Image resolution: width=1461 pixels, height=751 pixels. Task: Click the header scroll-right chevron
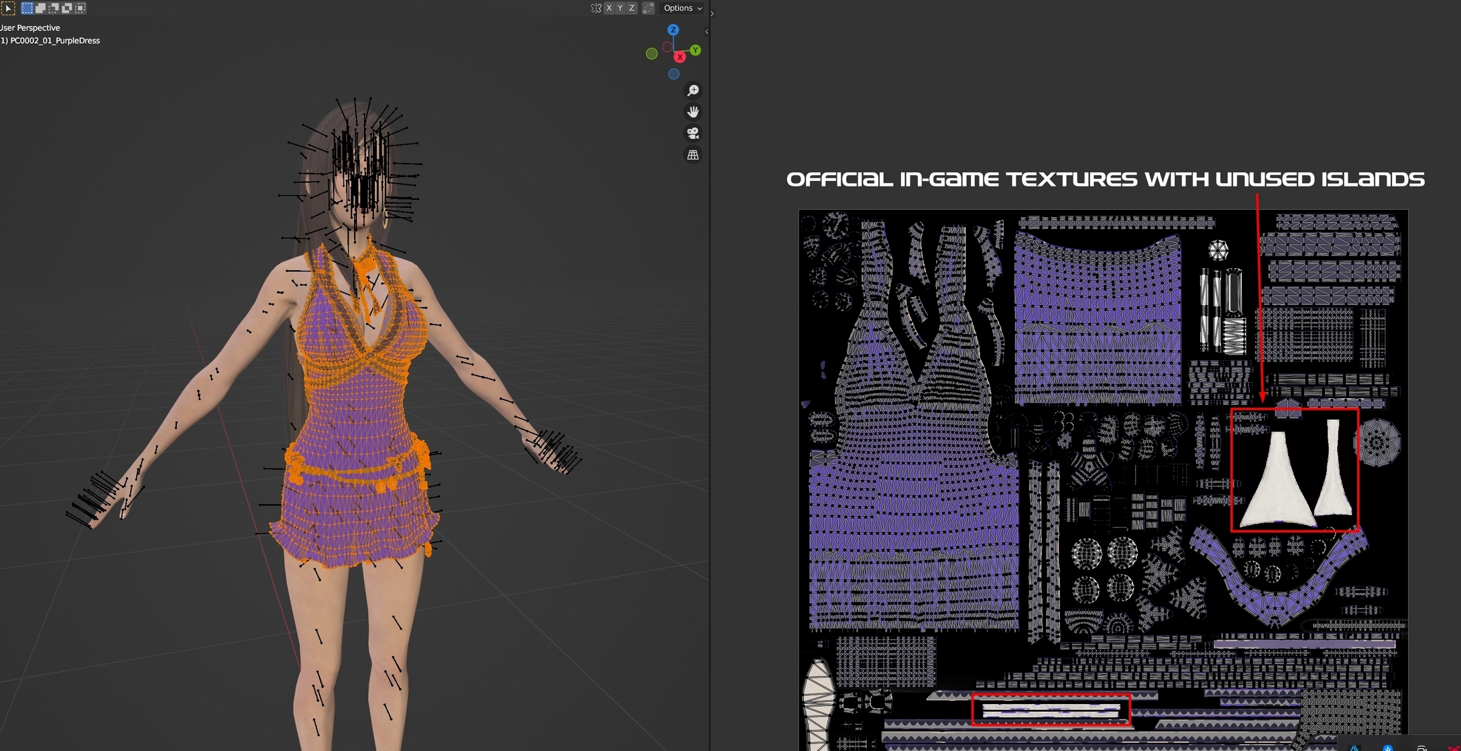point(711,13)
